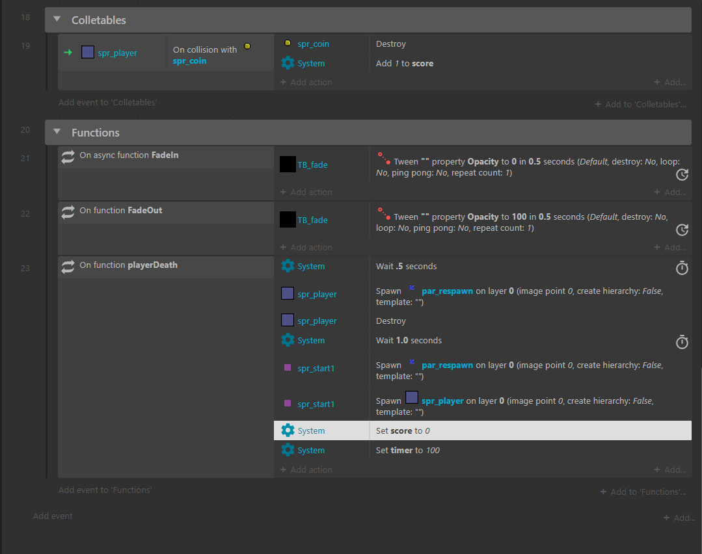Click spr_player icon inside Spawn spr_player action
The image size is (702, 554).
(412, 397)
